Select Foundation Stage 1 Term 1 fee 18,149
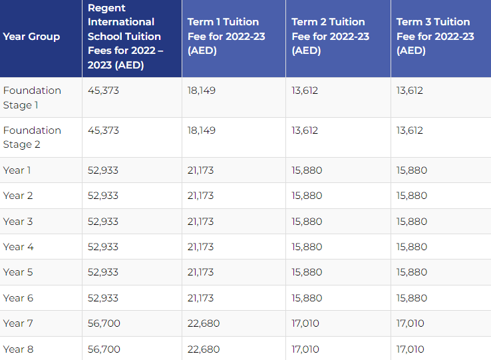The image size is (491, 360). [202, 90]
